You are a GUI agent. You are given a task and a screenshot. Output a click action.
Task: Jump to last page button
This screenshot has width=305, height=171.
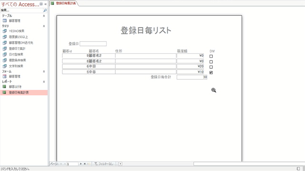coord(85,164)
